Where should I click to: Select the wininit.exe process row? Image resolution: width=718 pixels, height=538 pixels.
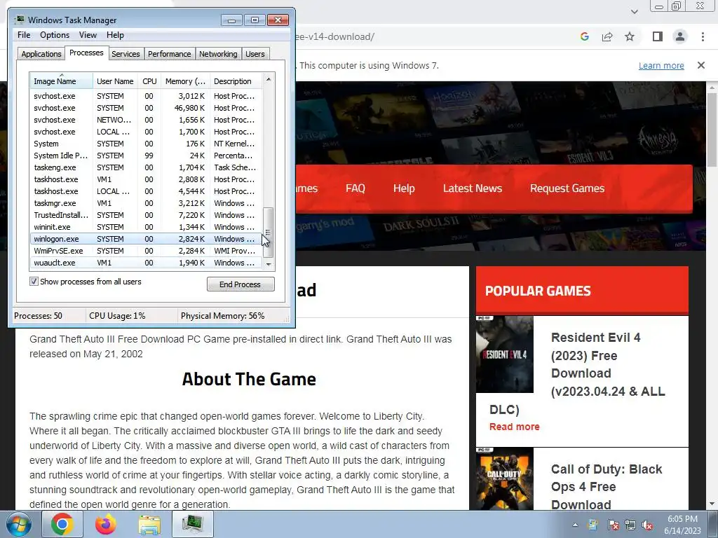tap(146, 227)
